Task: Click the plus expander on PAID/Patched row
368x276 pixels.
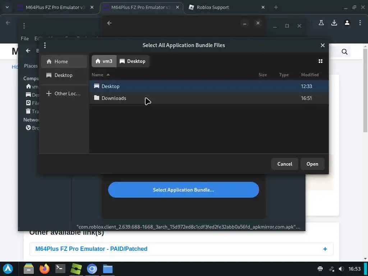Action: pyautogui.click(x=325, y=249)
